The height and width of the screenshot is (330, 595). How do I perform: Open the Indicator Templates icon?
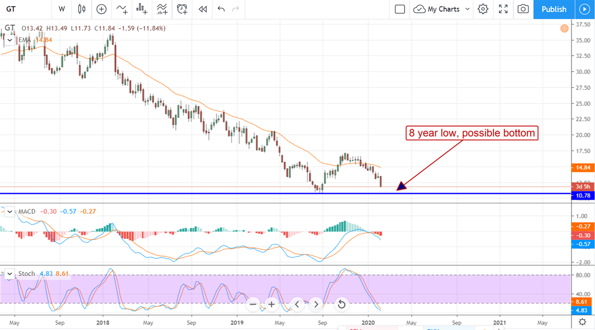[162, 9]
